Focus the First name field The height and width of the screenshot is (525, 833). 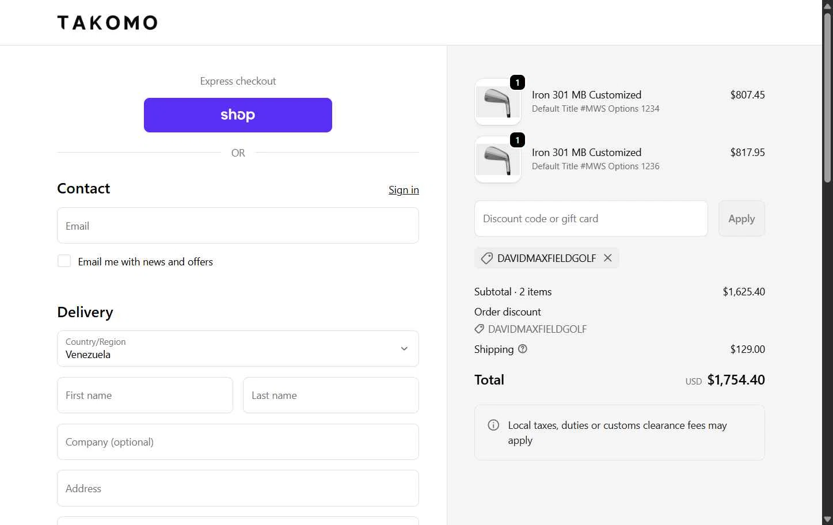point(145,395)
